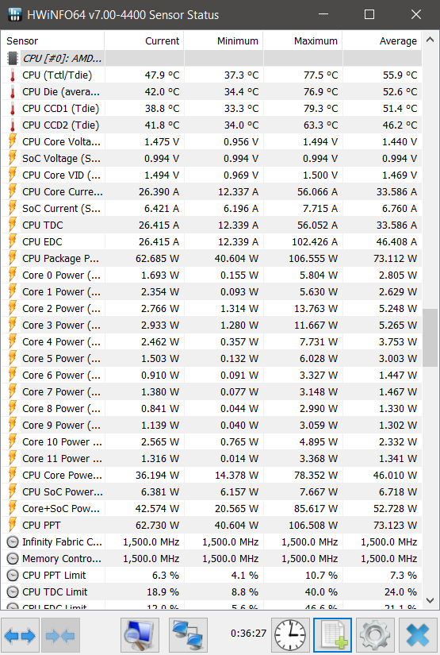
Task: Click clock icon beside CPU PPT Limit
Action: tap(13, 576)
